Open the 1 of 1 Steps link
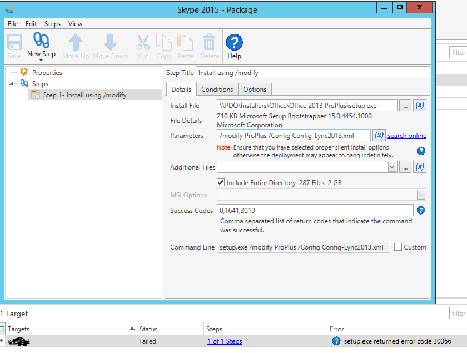This screenshot has width=467, height=353. [x=225, y=341]
